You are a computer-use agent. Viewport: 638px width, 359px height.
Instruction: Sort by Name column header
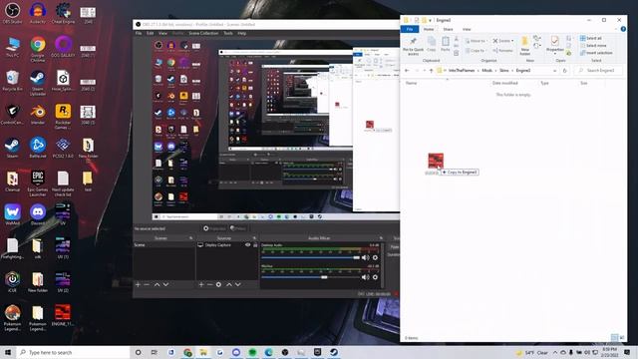click(412, 83)
